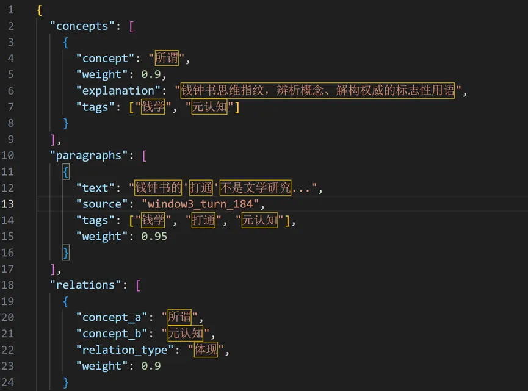Click the 钱学 tag on line 14
The image size is (528, 391).
click(x=153, y=220)
